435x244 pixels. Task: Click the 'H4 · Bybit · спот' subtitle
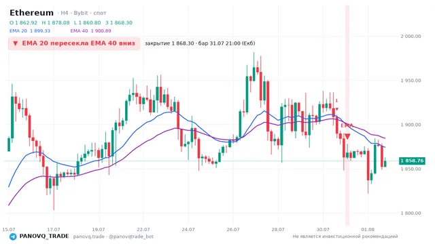point(83,13)
